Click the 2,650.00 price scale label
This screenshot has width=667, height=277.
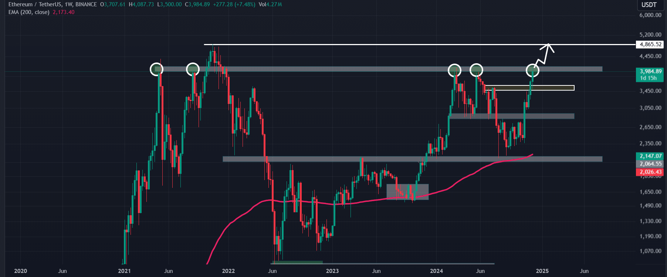pos(650,127)
